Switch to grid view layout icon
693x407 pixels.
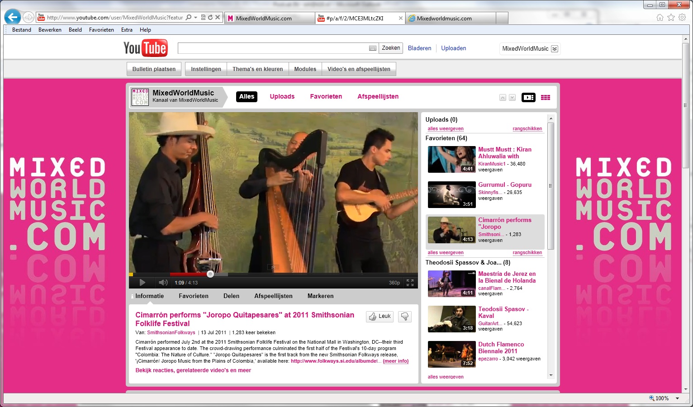(x=546, y=97)
